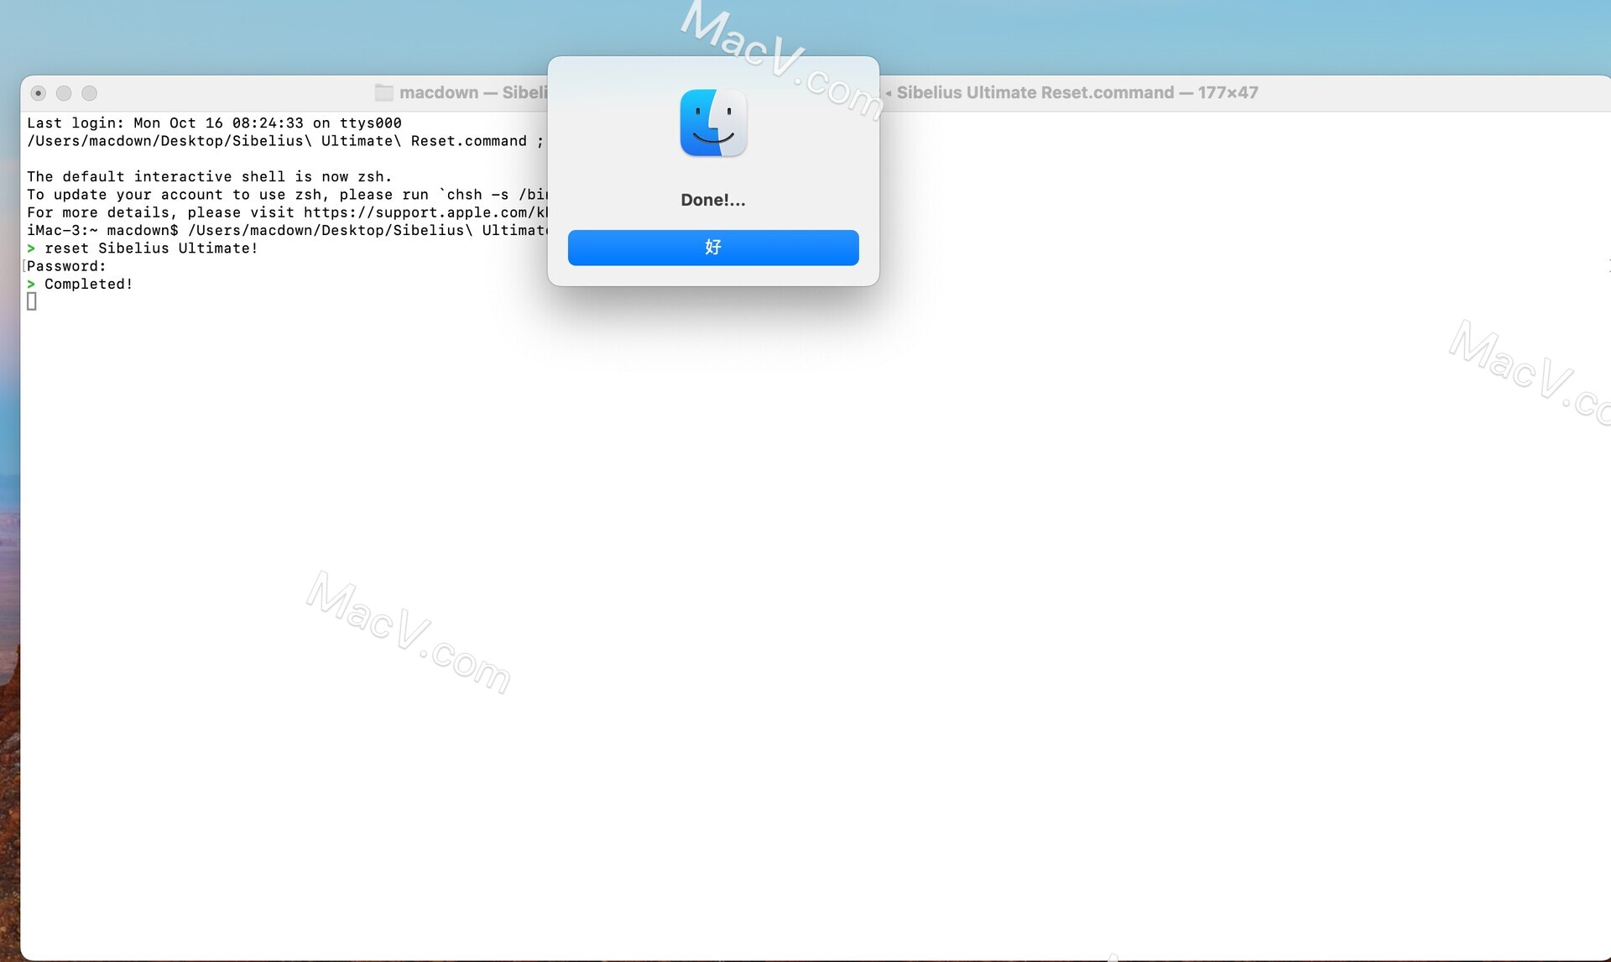Viewport: 1611px width, 962px height.
Task: Click the 'To update your account to use zsh' line
Action: click(x=287, y=195)
